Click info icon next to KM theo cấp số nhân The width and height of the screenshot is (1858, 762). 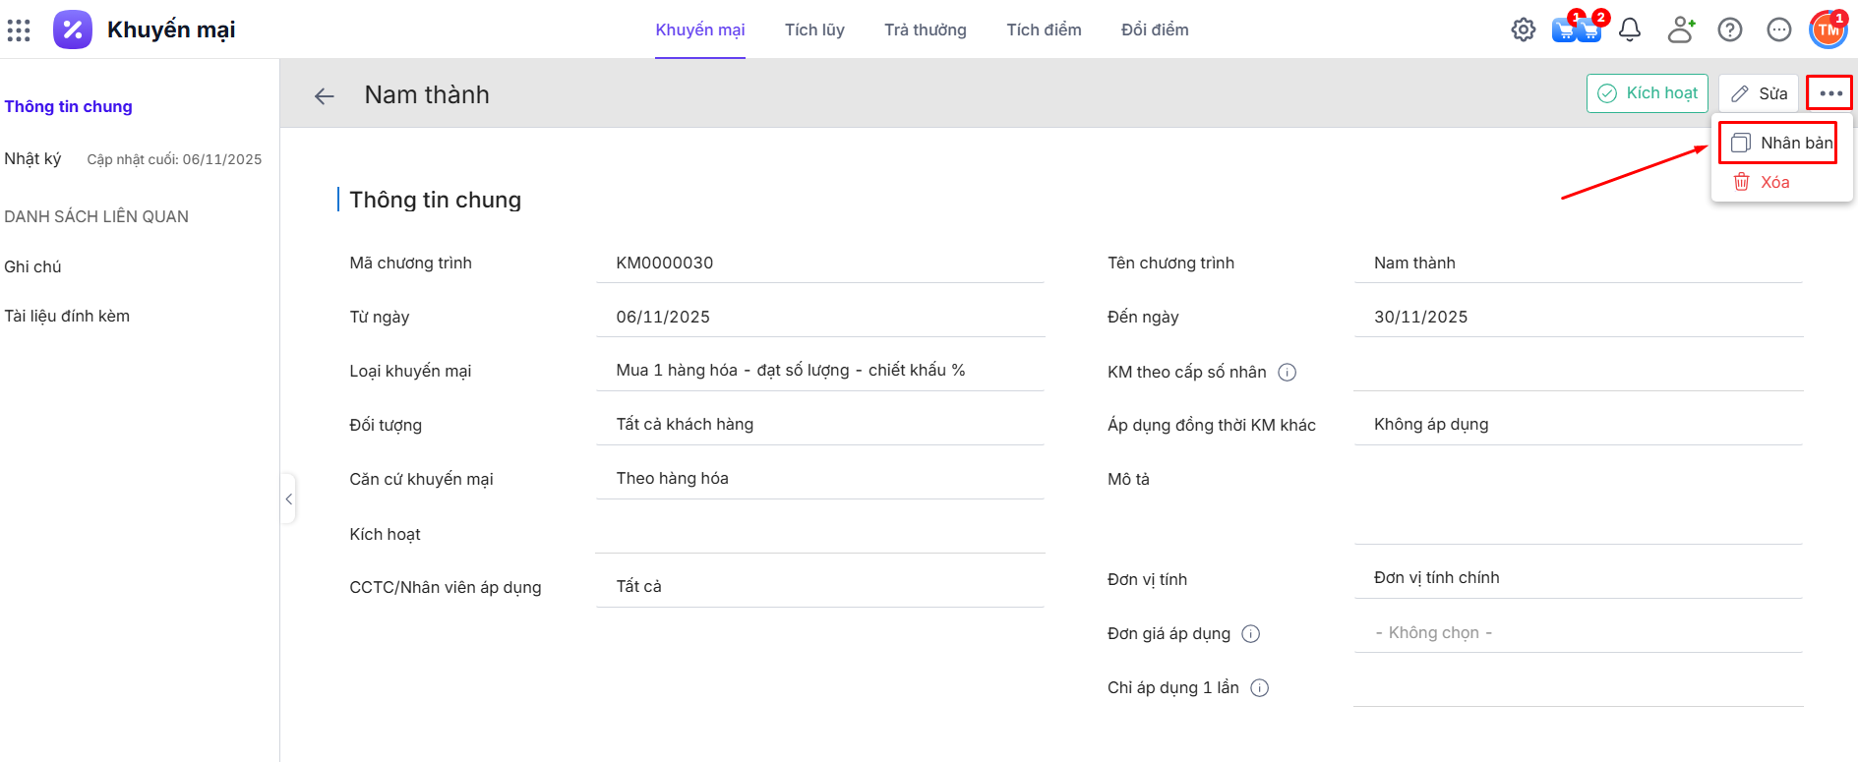1287,373
